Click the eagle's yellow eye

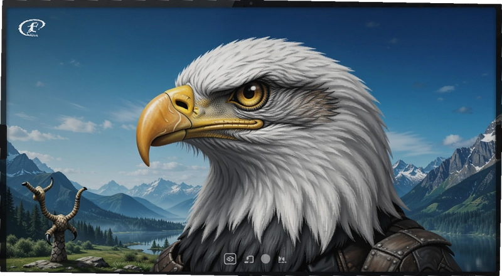pyautogui.click(x=250, y=95)
